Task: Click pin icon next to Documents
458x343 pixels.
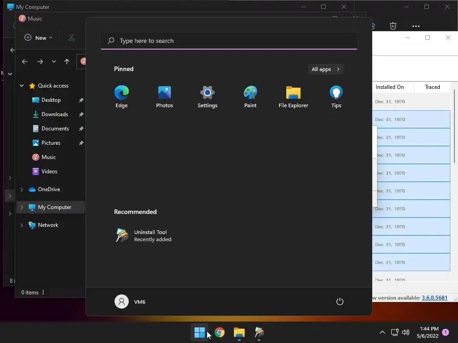Action: 81,129
